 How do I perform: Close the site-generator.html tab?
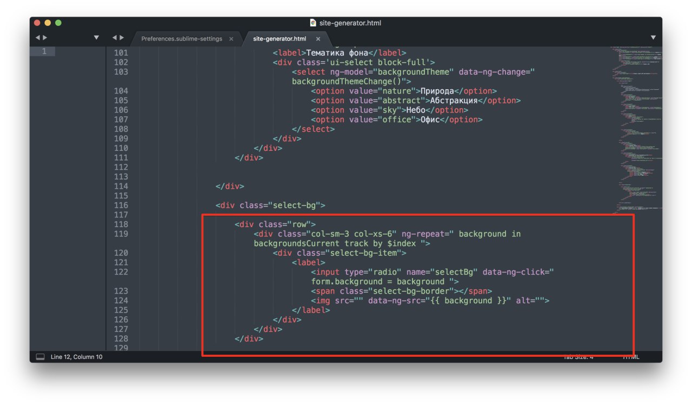(x=318, y=39)
